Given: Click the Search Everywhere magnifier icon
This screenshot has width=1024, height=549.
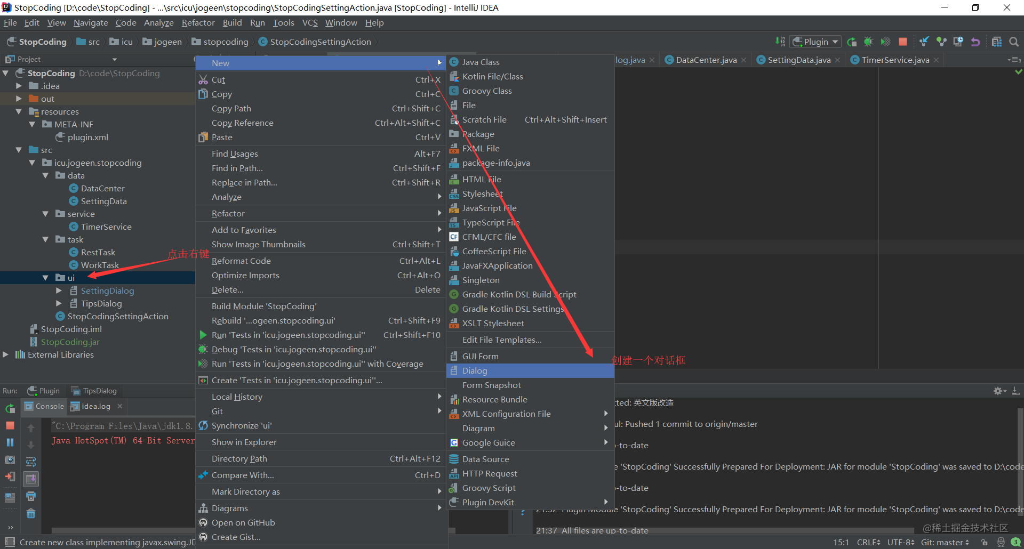Looking at the screenshot, I should tap(1014, 42).
